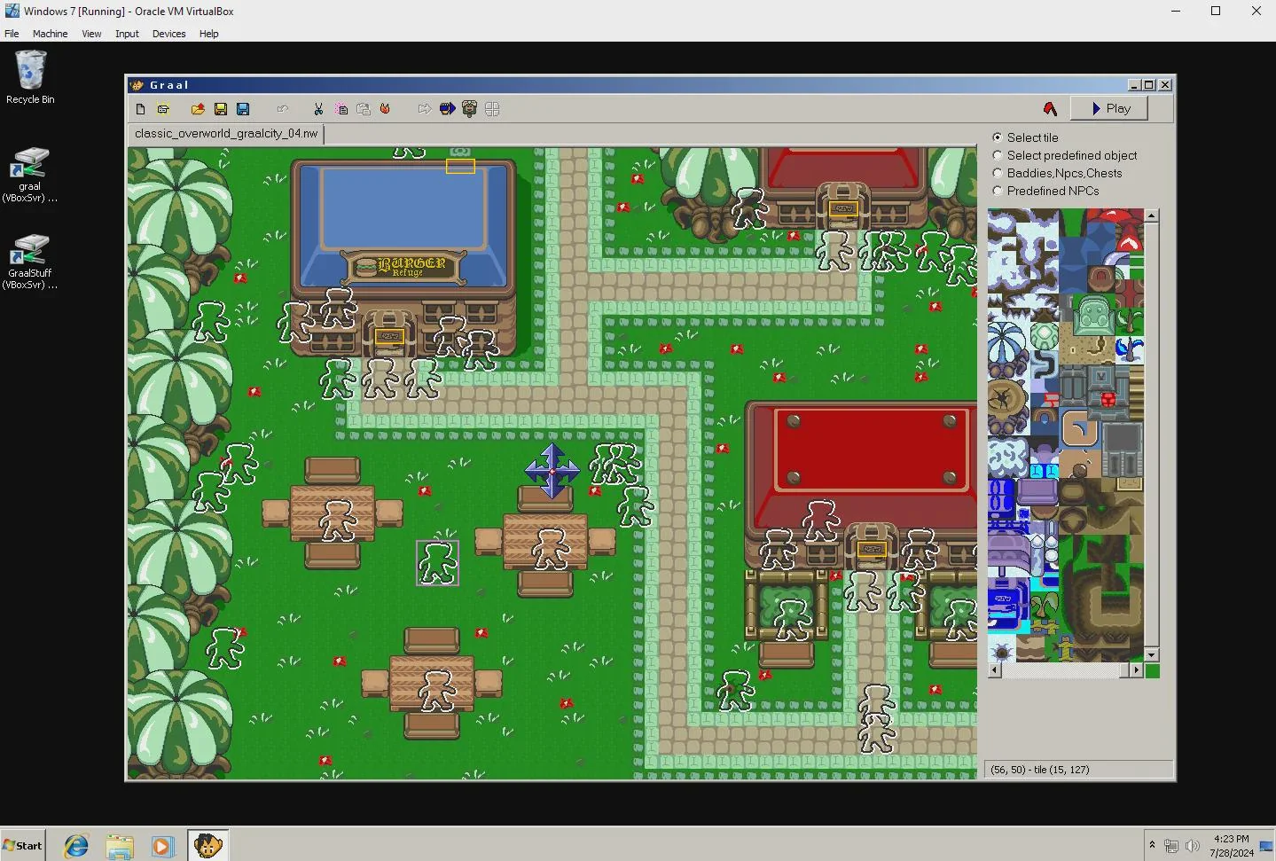
Task: Launch Internet Explorer from taskbar
Action: [76, 846]
